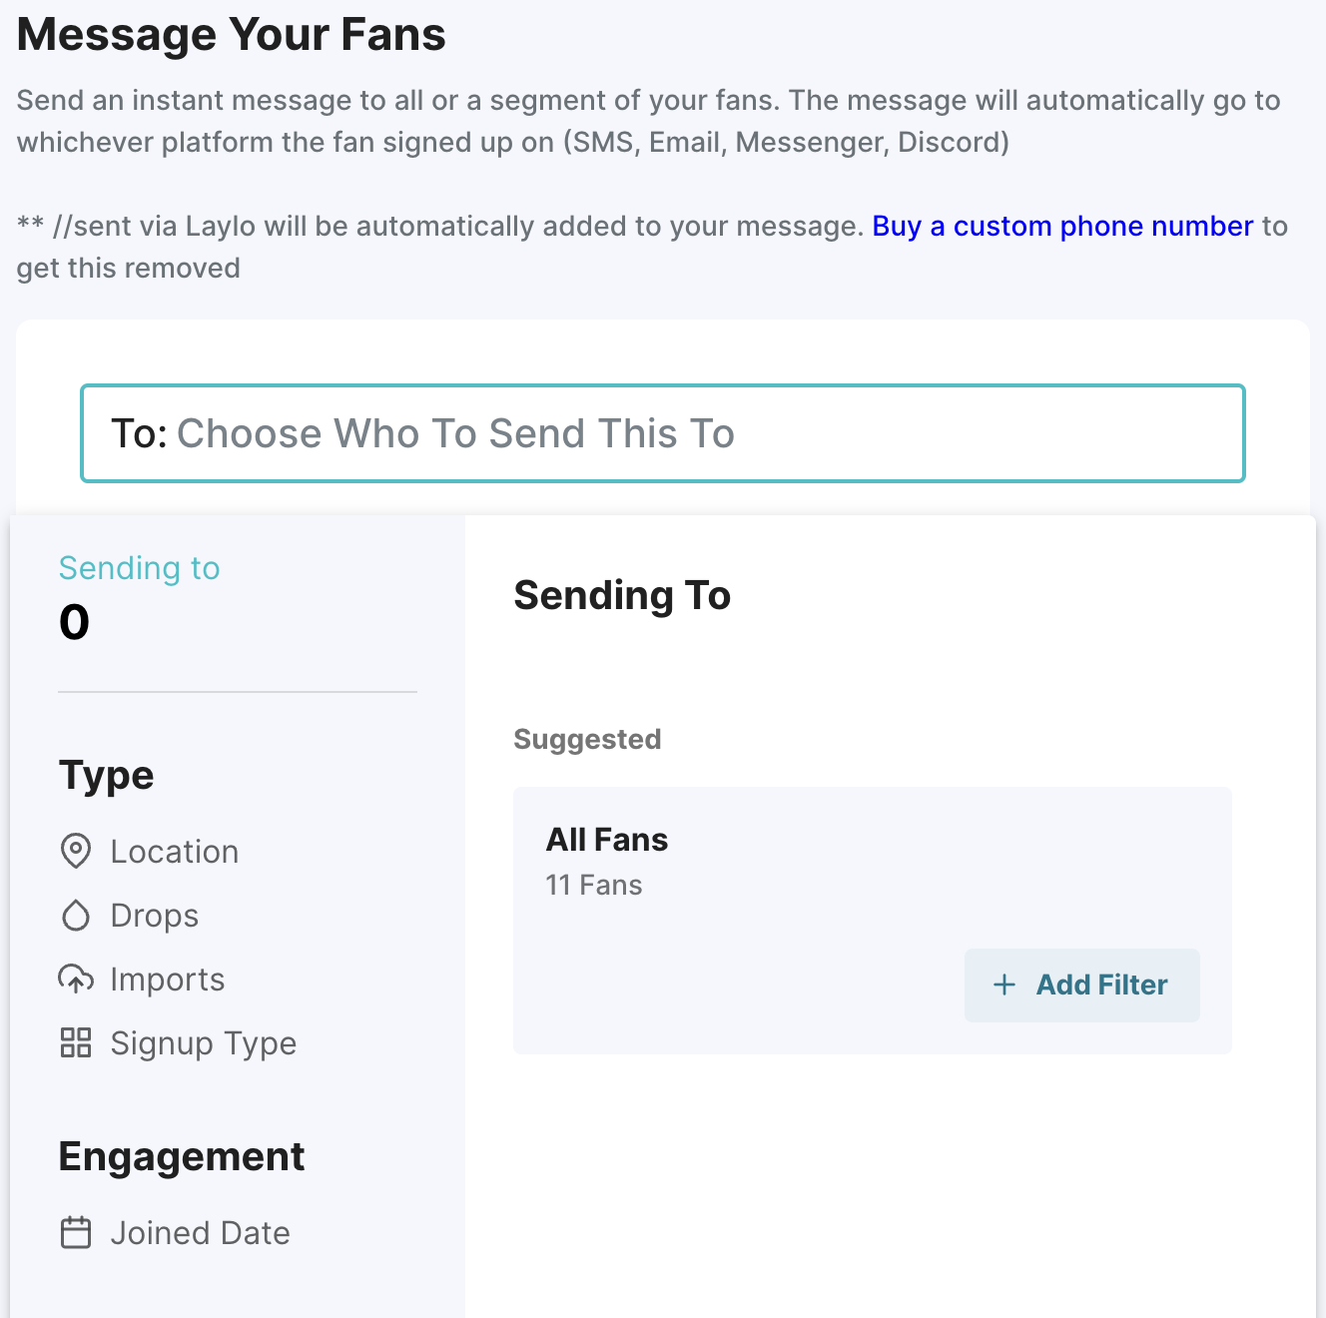Focus the 'Choose Who To Send This To' field
The image size is (1326, 1318).
coord(662,433)
